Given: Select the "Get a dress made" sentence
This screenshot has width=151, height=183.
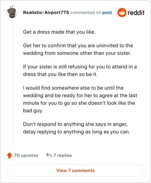Looking at the screenshot, I should point(59,32).
